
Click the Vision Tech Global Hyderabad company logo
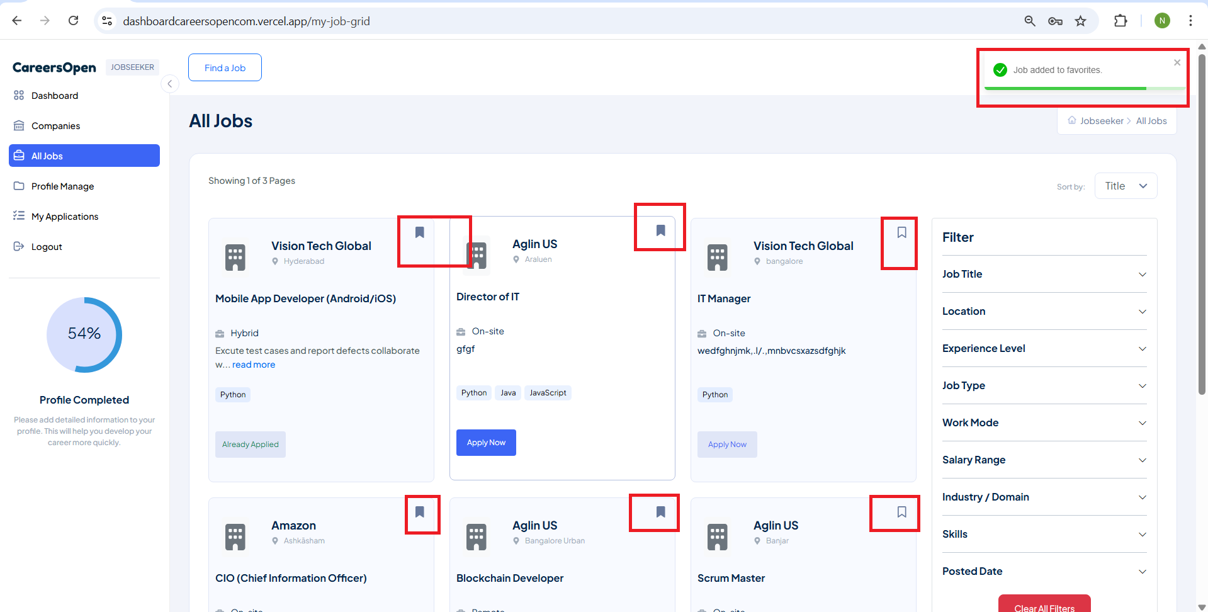tap(235, 257)
